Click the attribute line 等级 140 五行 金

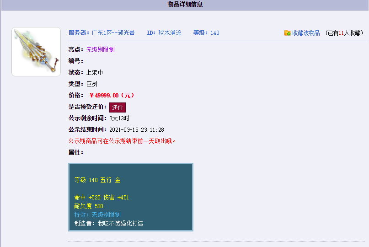point(97,180)
